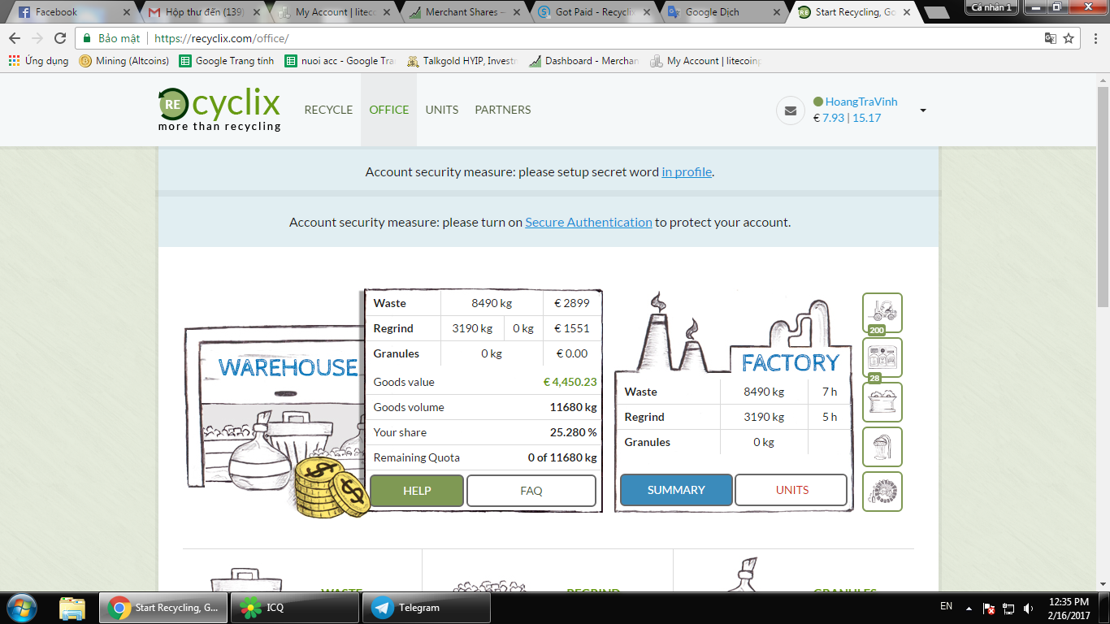Click the 15.17 balance link
The height and width of the screenshot is (624, 1110).
click(867, 118)
